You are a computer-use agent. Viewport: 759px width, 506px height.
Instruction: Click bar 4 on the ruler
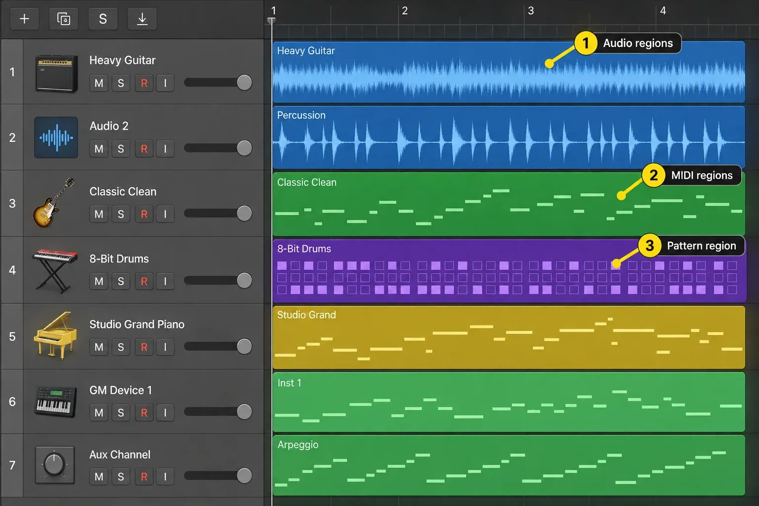663,11
